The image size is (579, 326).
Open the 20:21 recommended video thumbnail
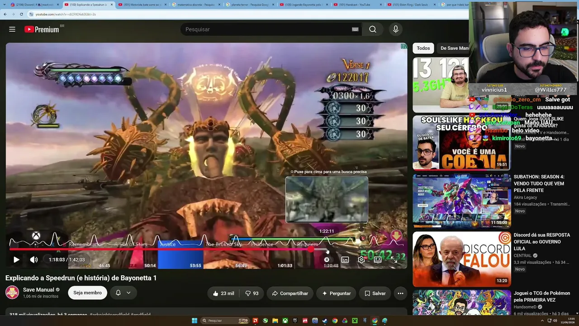[x=441, y=85]
